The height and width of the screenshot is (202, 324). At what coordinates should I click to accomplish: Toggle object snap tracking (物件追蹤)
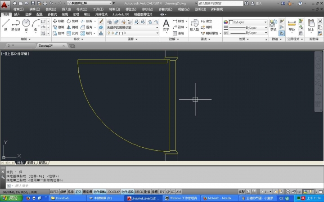click(x=127, y=192)
